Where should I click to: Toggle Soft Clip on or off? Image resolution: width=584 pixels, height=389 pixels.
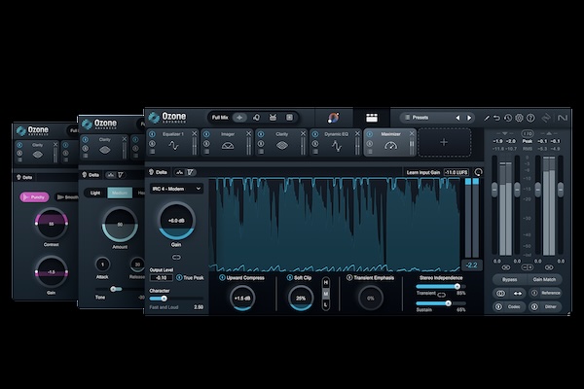290,278
